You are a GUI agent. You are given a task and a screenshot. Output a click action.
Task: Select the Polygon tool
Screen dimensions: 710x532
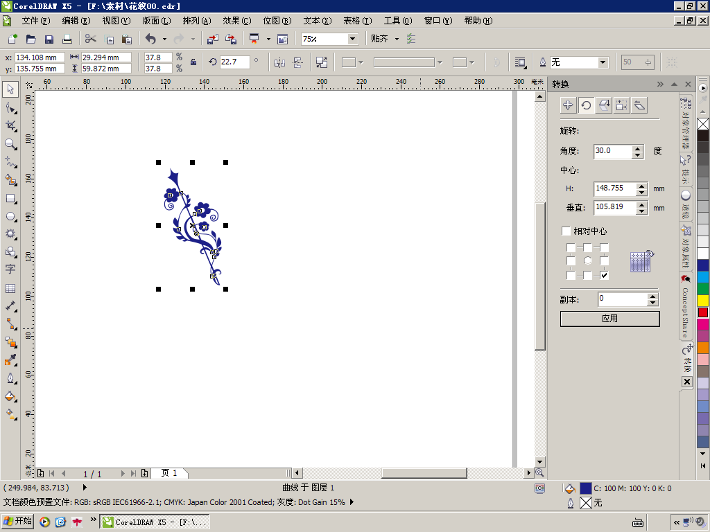pyautogui.click(x=10, y=234)
